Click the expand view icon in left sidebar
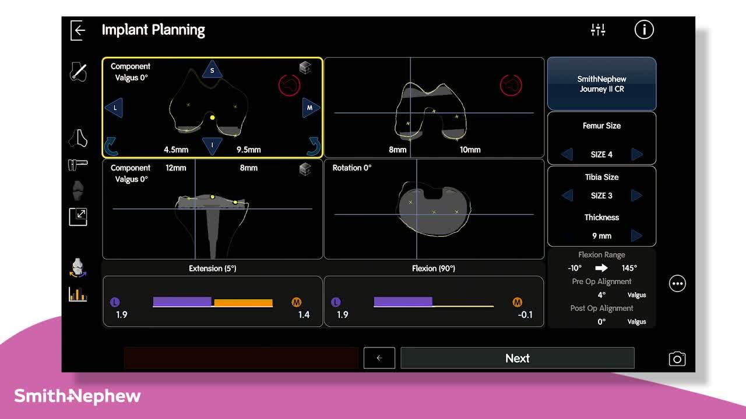Screen dimensions: 746x419 tap(78, 216)
